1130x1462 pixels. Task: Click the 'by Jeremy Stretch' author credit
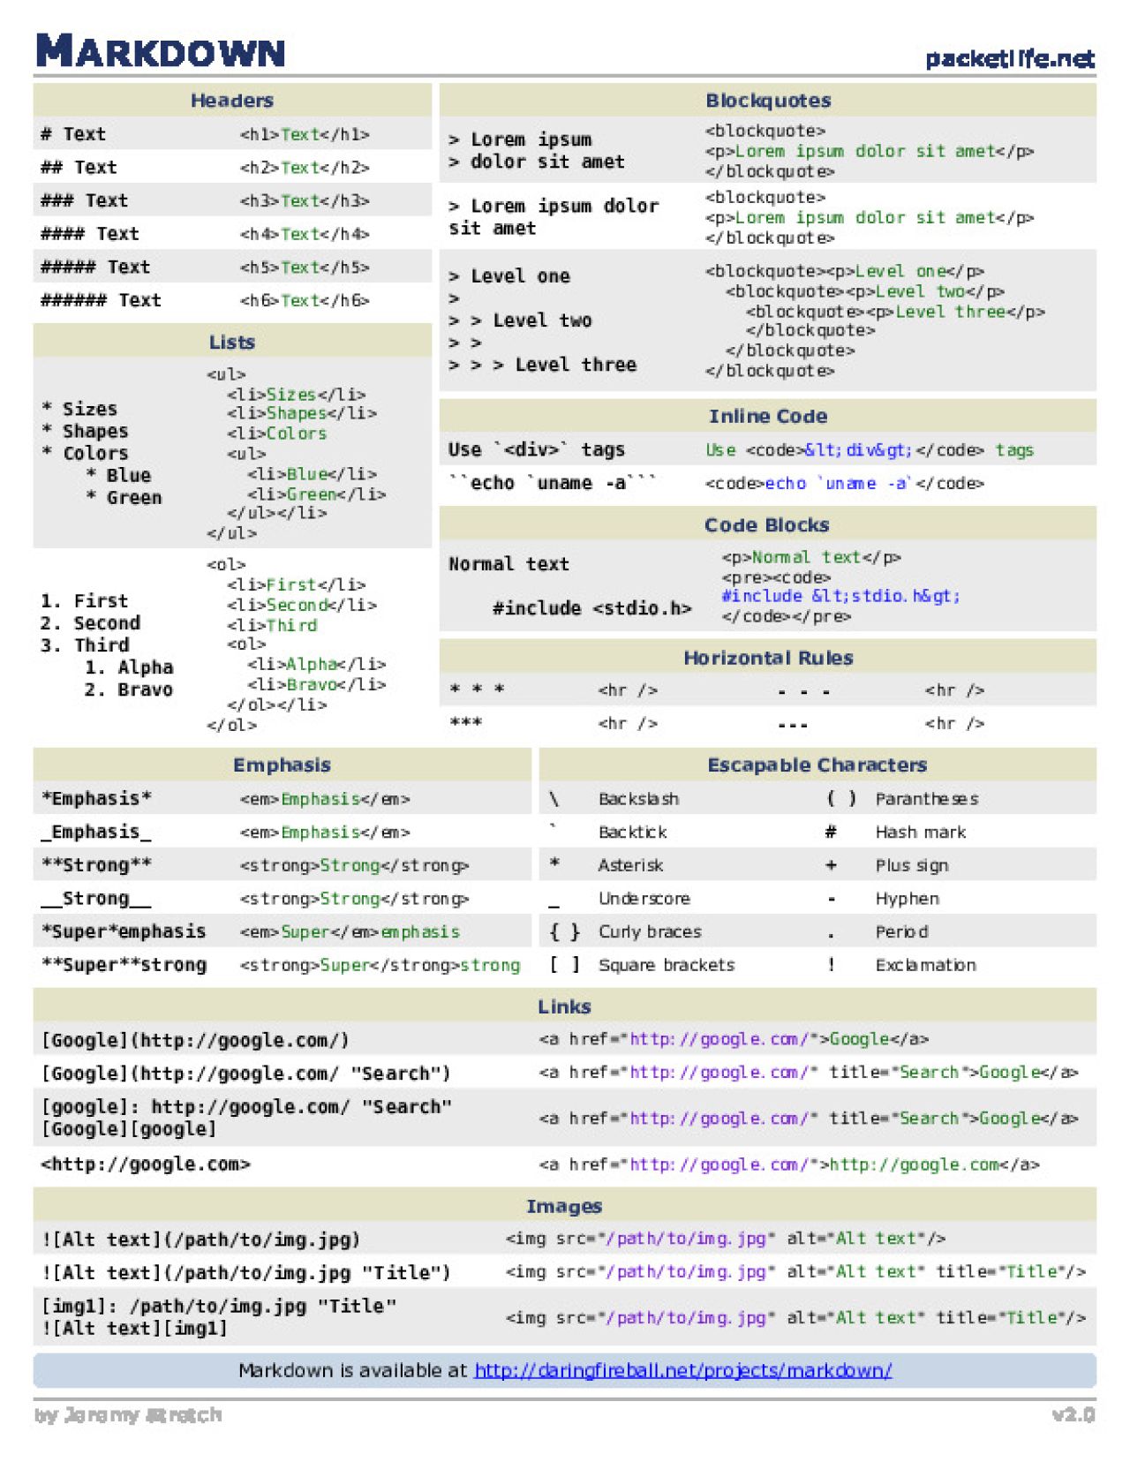(x=129, y=1415)
